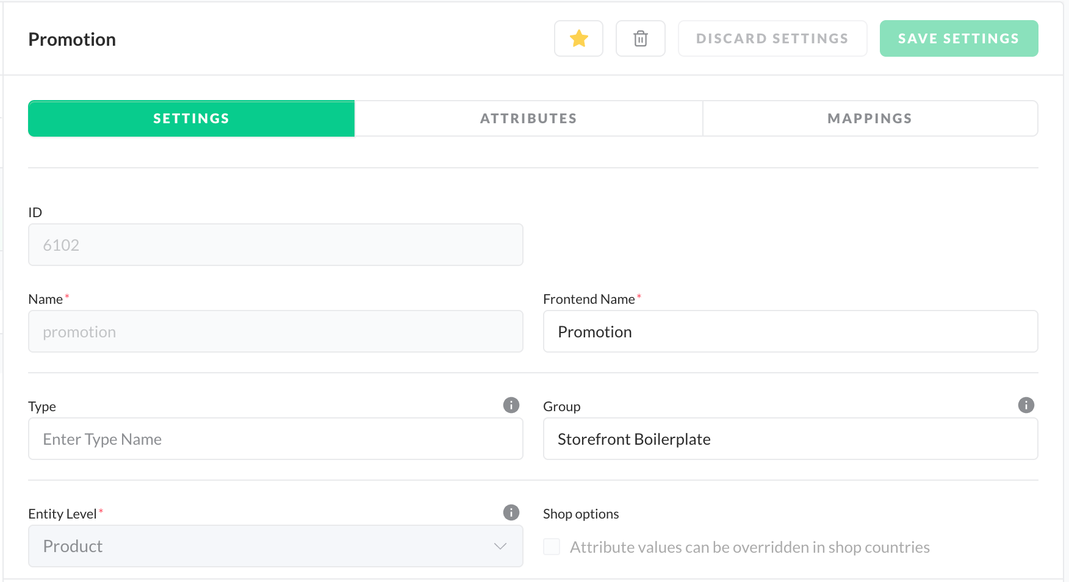Click the yellow star favorite icon
The image size is (1069, 582).
point(578,38)
